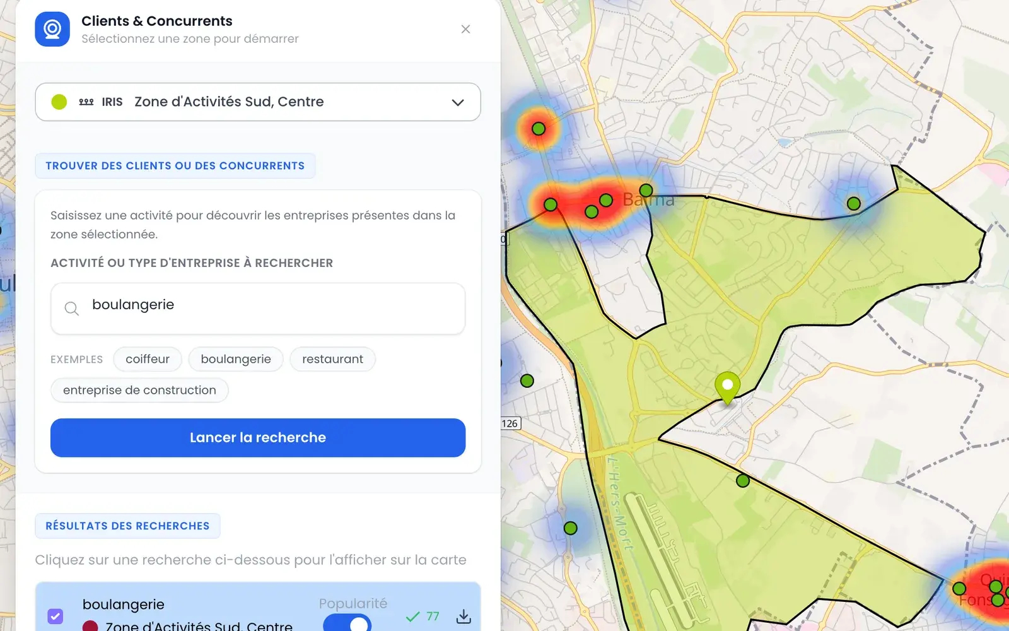This screenshot has width=1009, height=631.
Task: Select the Trouver des clients ou des concurrents tab
Action: point(175,166)
